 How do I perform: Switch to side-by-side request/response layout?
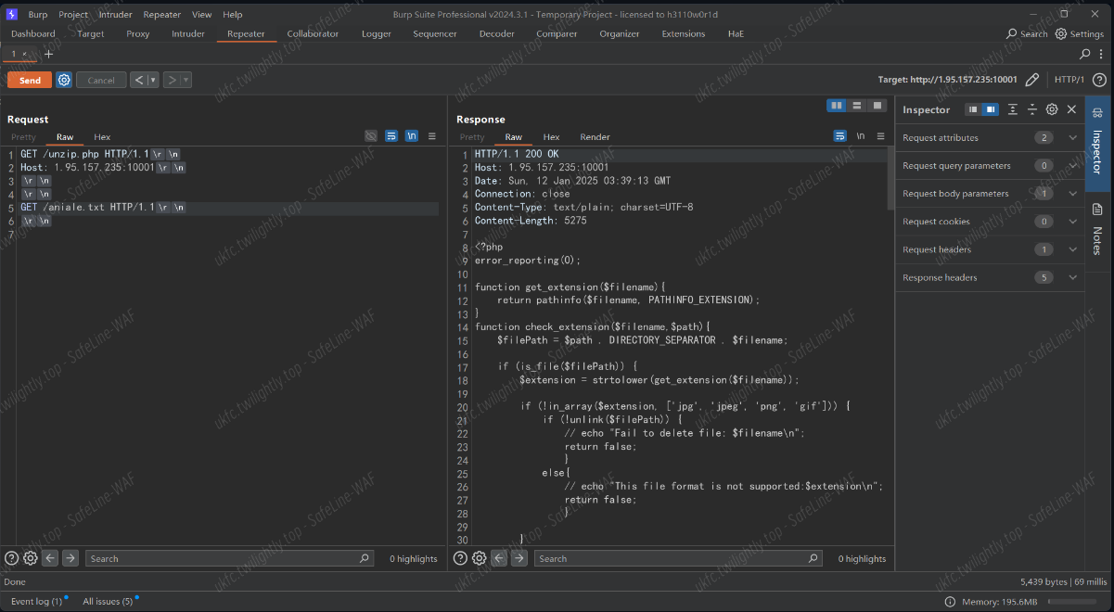pos(837,106)
